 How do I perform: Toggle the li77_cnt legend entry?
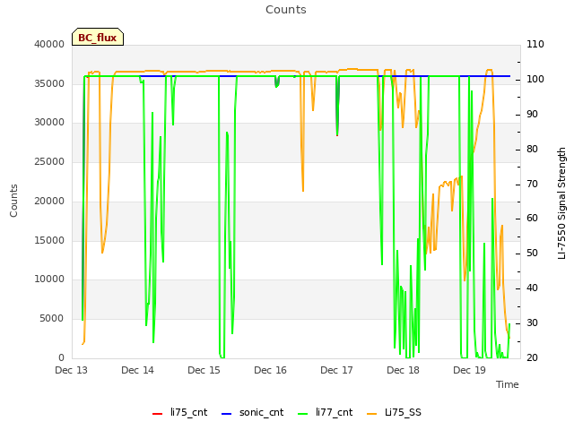pyautogui.click(x=326, y=413)
